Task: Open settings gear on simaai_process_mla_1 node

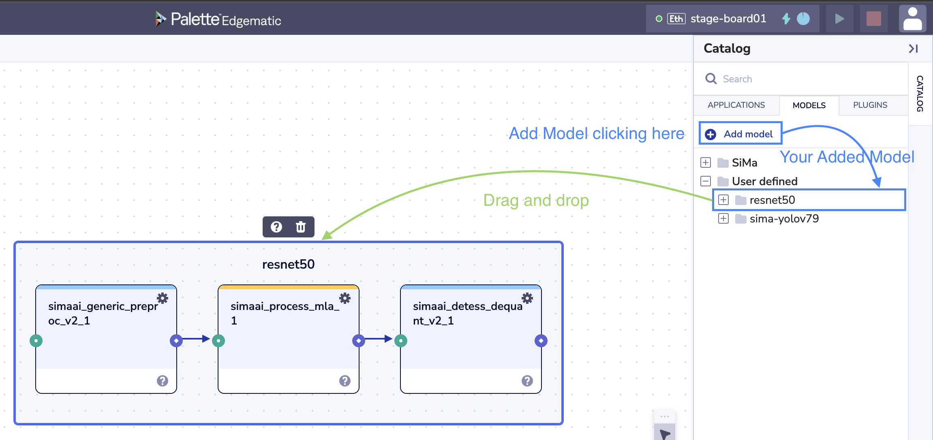Action: coord(345,298)
